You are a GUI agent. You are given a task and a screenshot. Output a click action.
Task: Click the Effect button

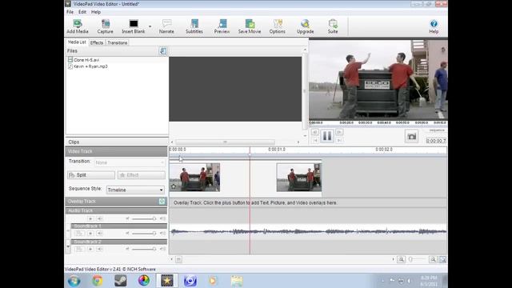coord(142,175)
